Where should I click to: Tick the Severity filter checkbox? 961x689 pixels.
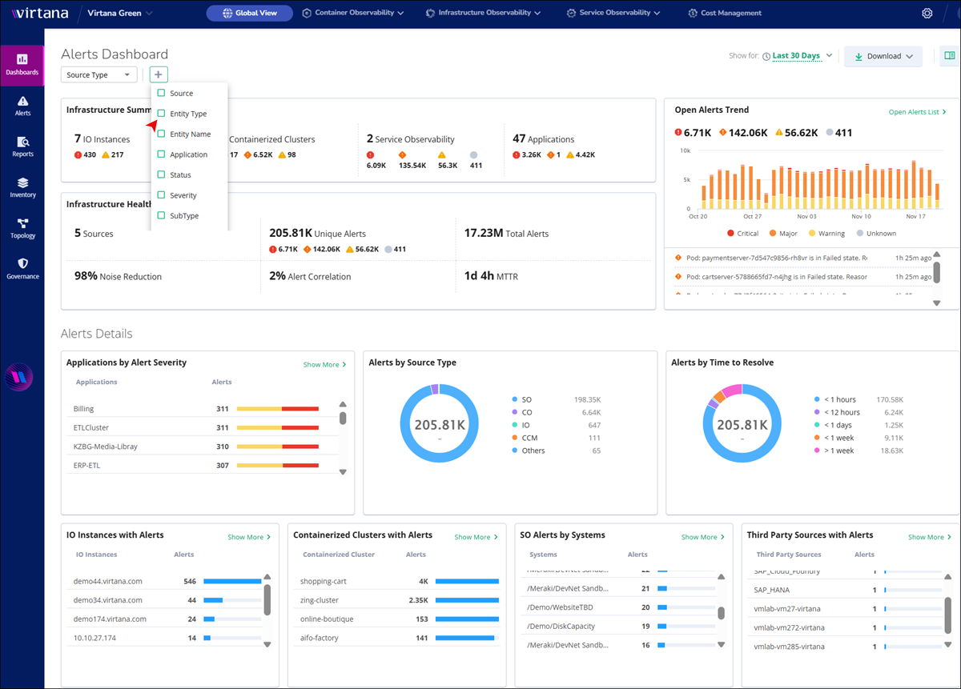click(162, 195)
